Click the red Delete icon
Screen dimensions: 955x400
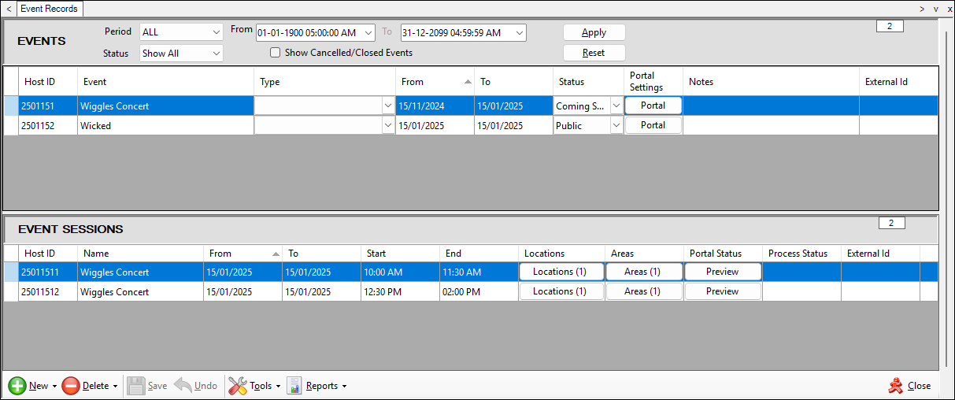pyautogui.click(x=71, y=386)
